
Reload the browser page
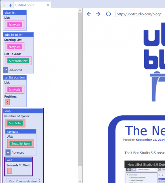(109, 14)
